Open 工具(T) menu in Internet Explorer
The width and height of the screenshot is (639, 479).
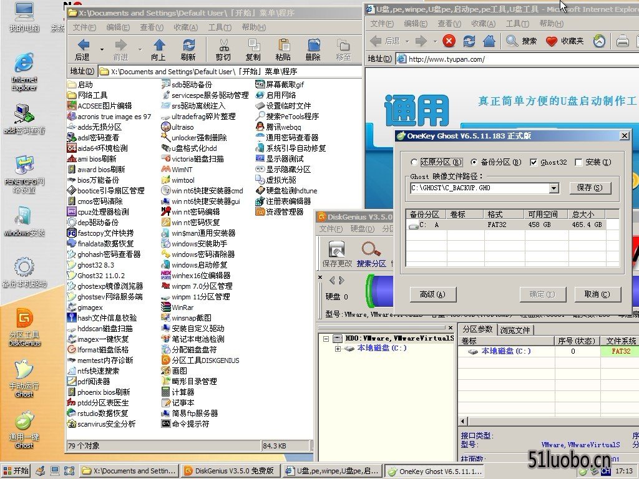(517, 24)
